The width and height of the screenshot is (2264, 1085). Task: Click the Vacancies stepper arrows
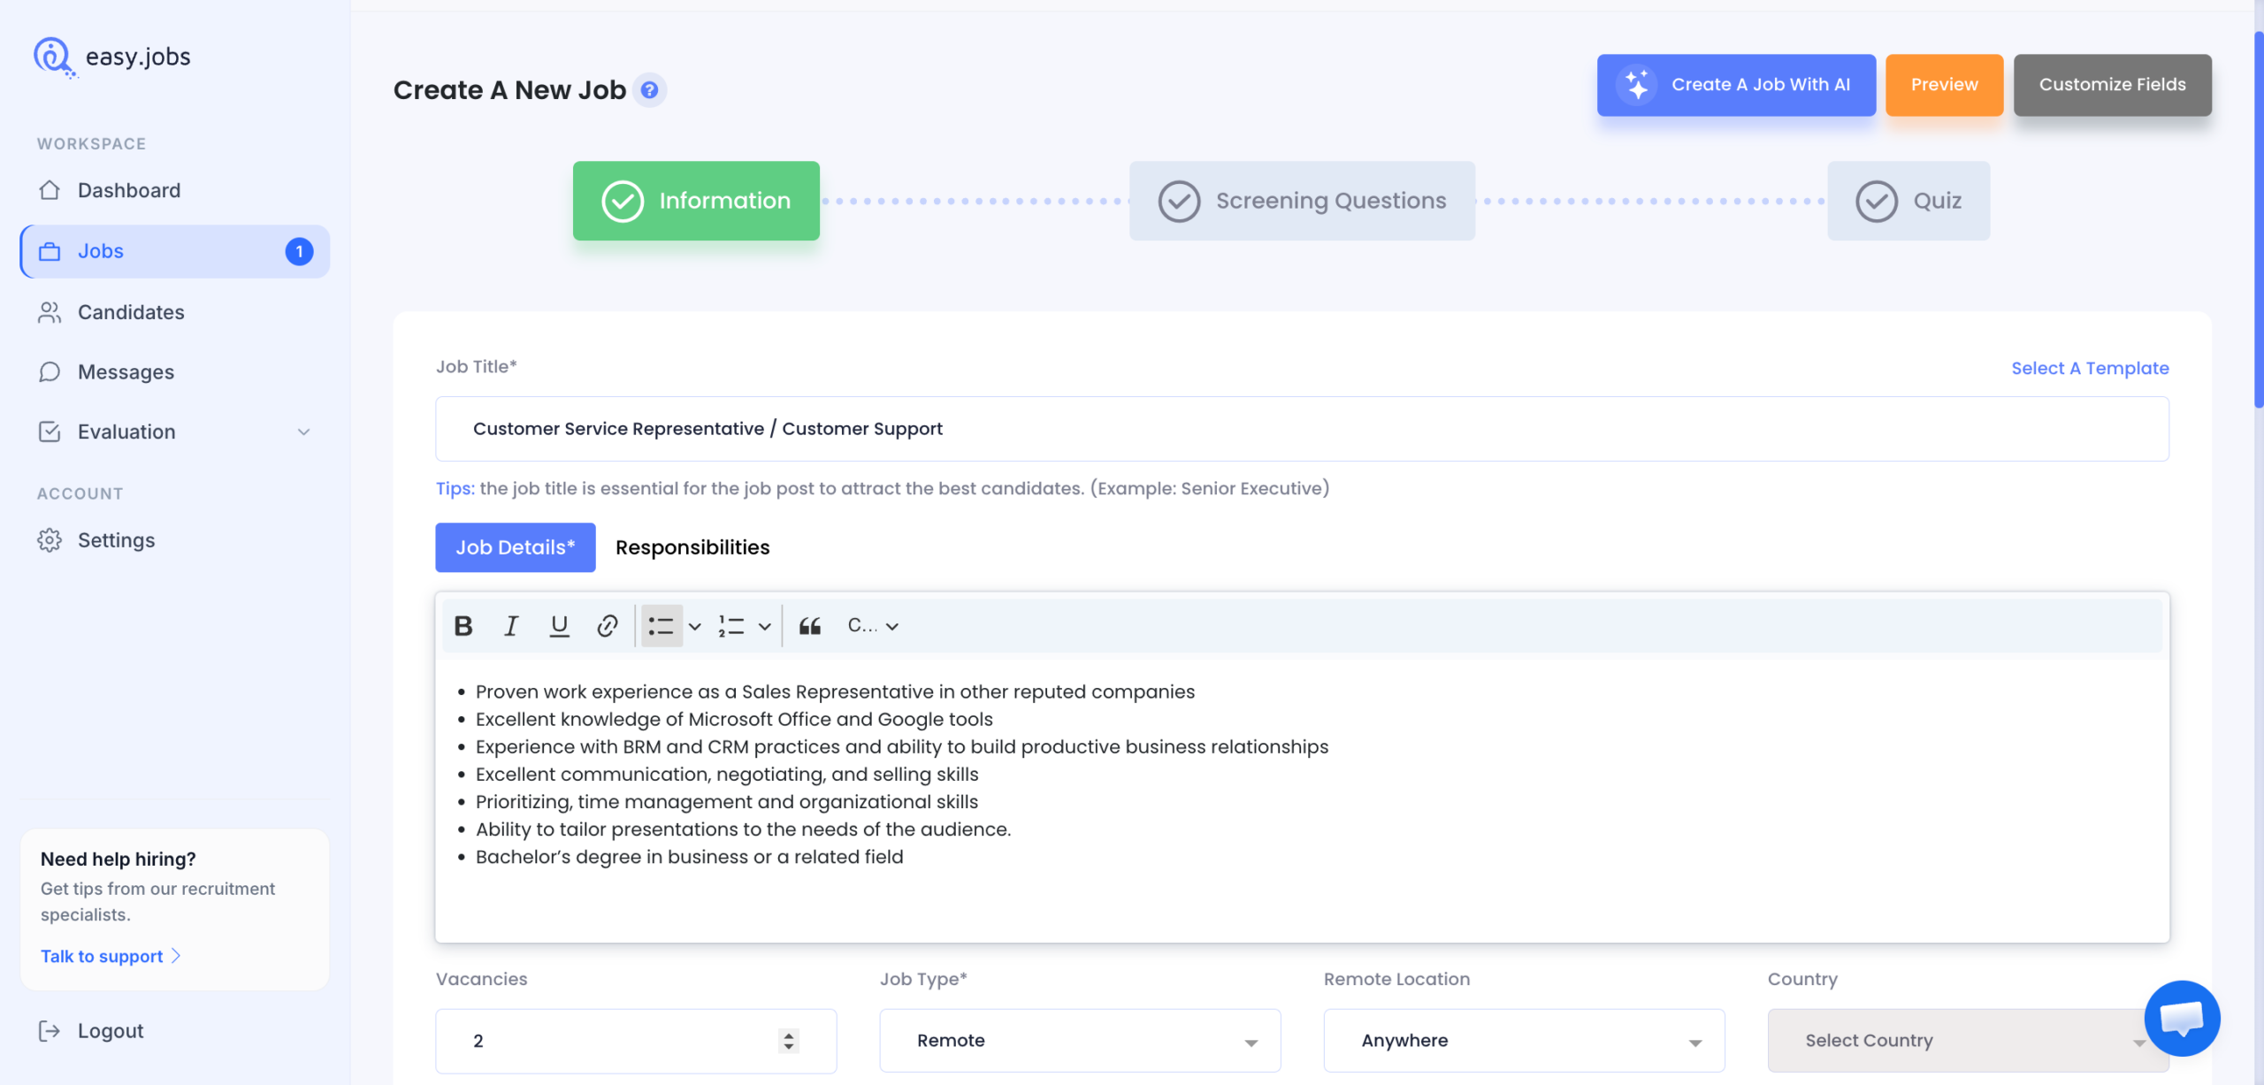click(x=789, y=1041)
